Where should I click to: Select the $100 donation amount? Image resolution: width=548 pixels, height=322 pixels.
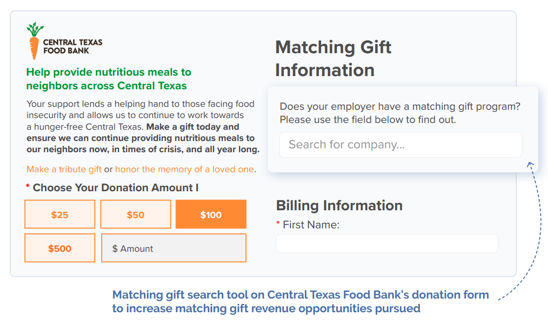(x=211, y=214)
